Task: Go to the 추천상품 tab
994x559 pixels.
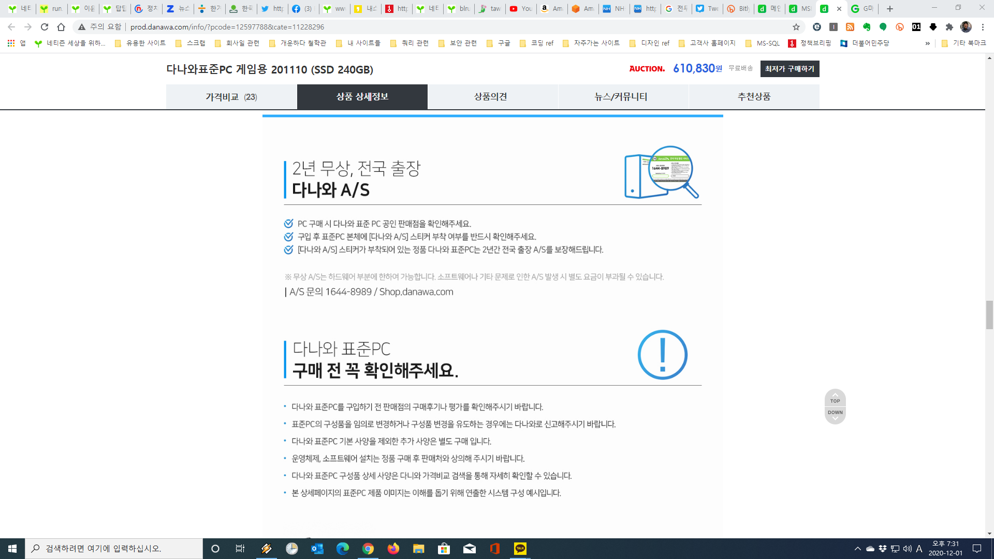Action: click(x=754, y=97)
